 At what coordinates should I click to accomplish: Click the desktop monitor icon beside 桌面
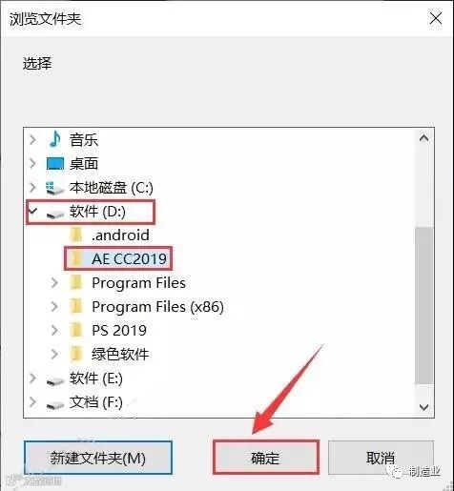pos(55,164)
